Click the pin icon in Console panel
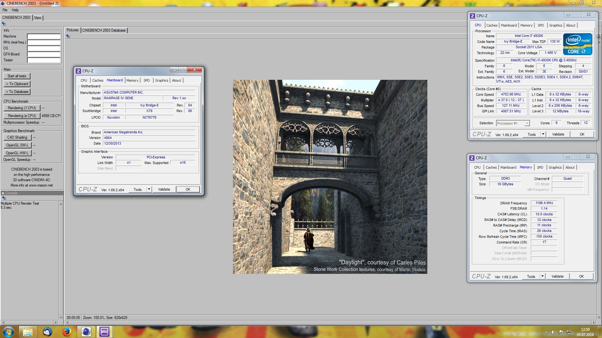Viewport: 602px width, 338px height. click(4, 198)
